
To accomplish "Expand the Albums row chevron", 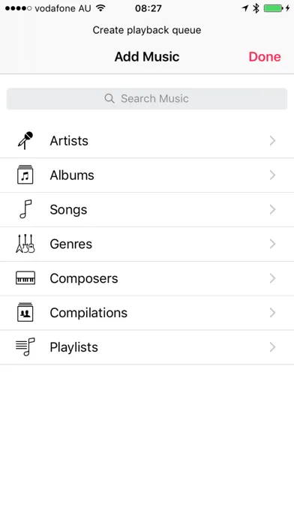I will (273, 175).
